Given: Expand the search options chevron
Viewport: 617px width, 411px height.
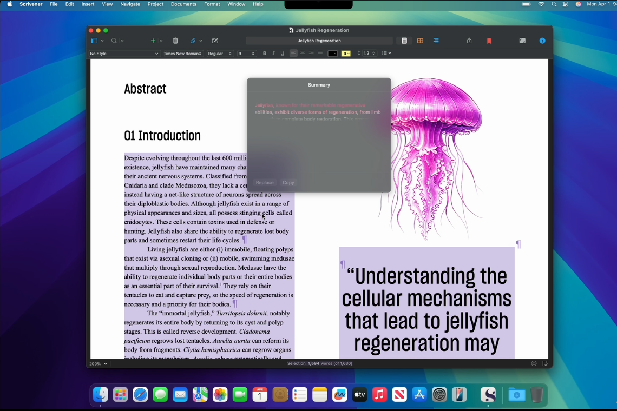Looking at the screenshot, I should [122, 41].
